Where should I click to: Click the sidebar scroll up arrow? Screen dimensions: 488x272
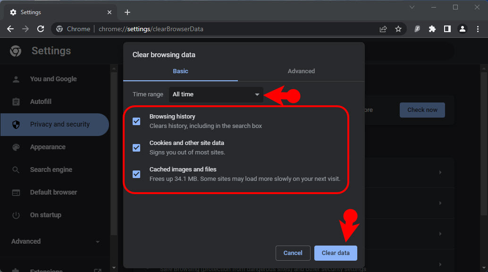(114, 68)
